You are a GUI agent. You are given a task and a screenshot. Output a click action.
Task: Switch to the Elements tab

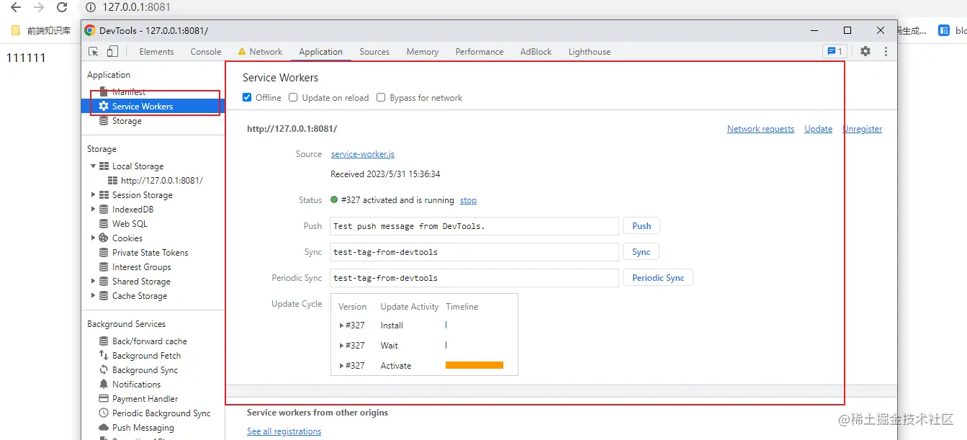(x=156, y=52)
